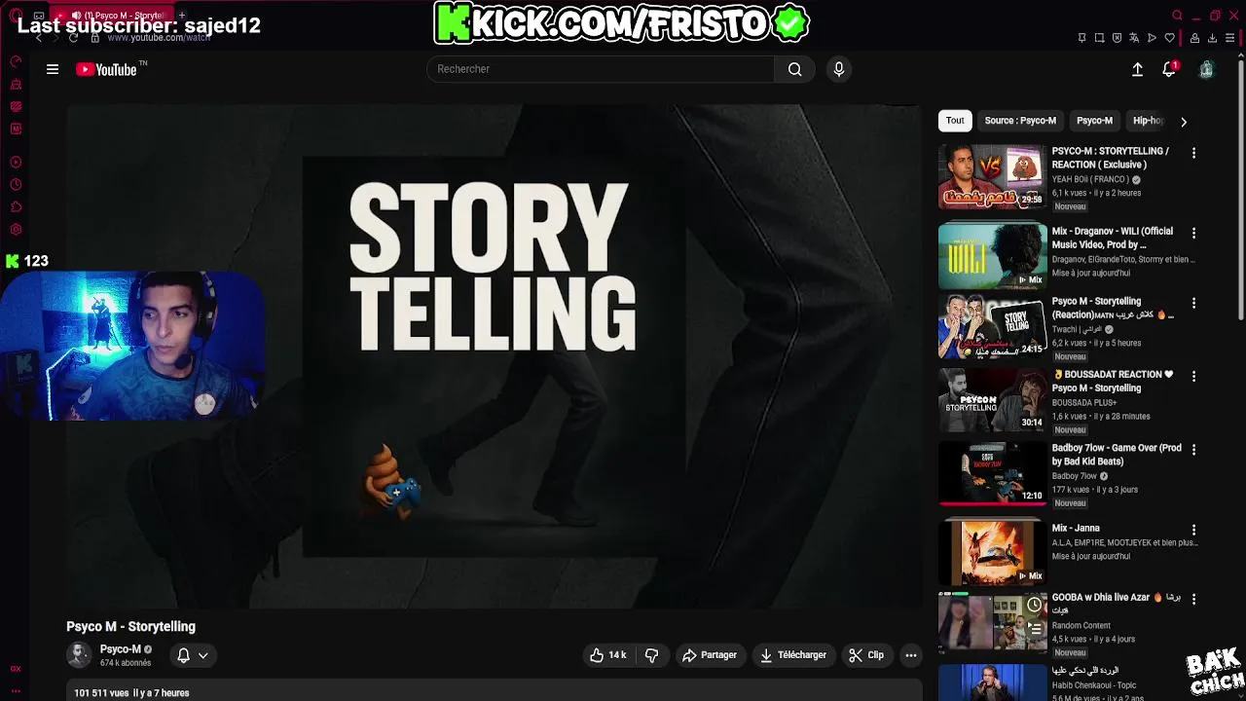Screen dimensions: 1246x701
Task: Open options for Badboy 7low Game Over video
Action: pyautogui.click(x=1193, y=450)
